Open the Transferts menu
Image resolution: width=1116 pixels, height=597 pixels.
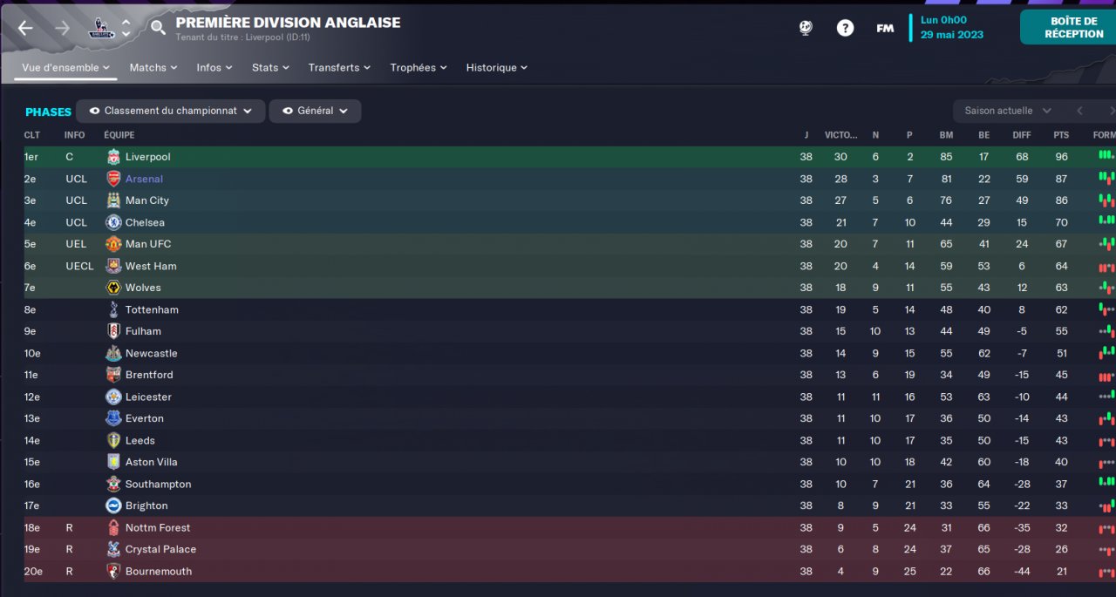[x=339, y=67]
